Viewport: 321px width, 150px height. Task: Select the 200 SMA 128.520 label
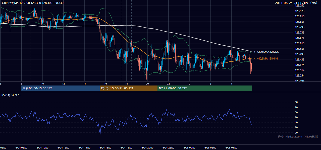pos(266,52)
